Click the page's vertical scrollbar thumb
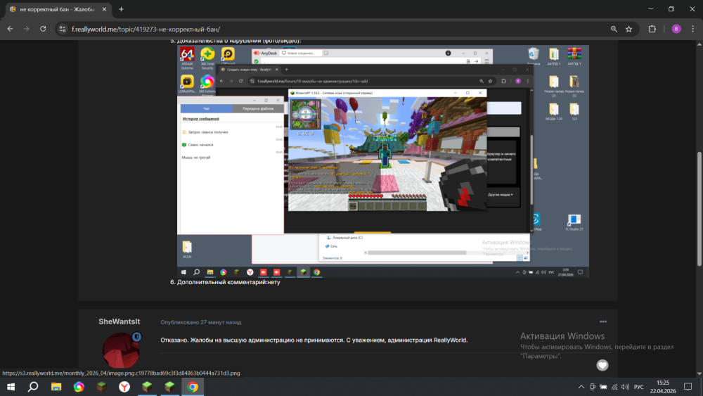 pyautogui.click(x=699, y=210)
